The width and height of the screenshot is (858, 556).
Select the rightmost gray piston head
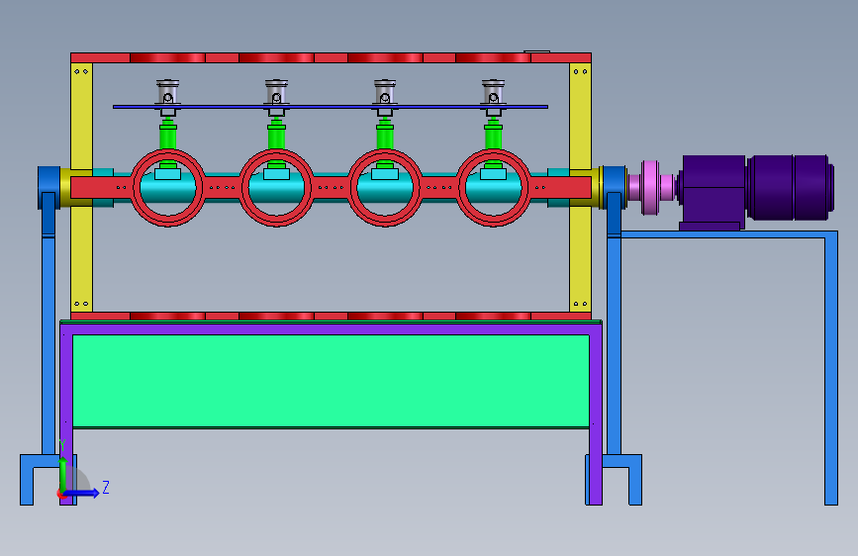[493, 91]
